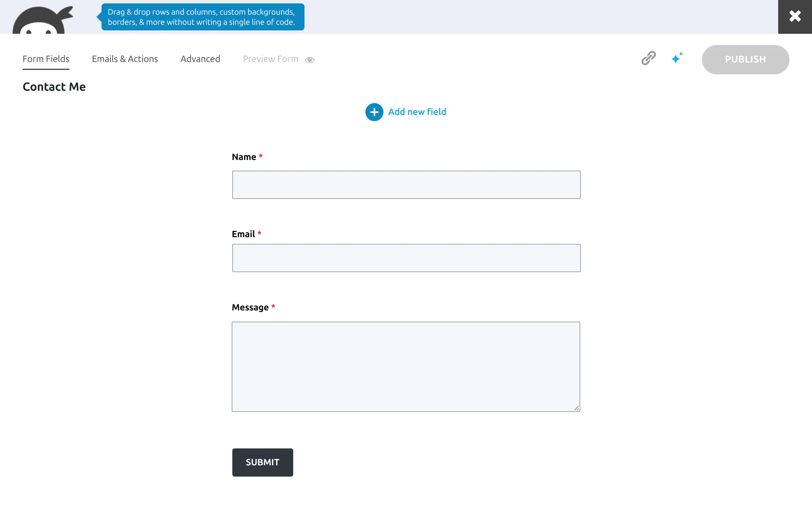Click the blue plus circle icon
Image resolution: width=812 pixels, height=507 pixels.
tap(374, 112)
